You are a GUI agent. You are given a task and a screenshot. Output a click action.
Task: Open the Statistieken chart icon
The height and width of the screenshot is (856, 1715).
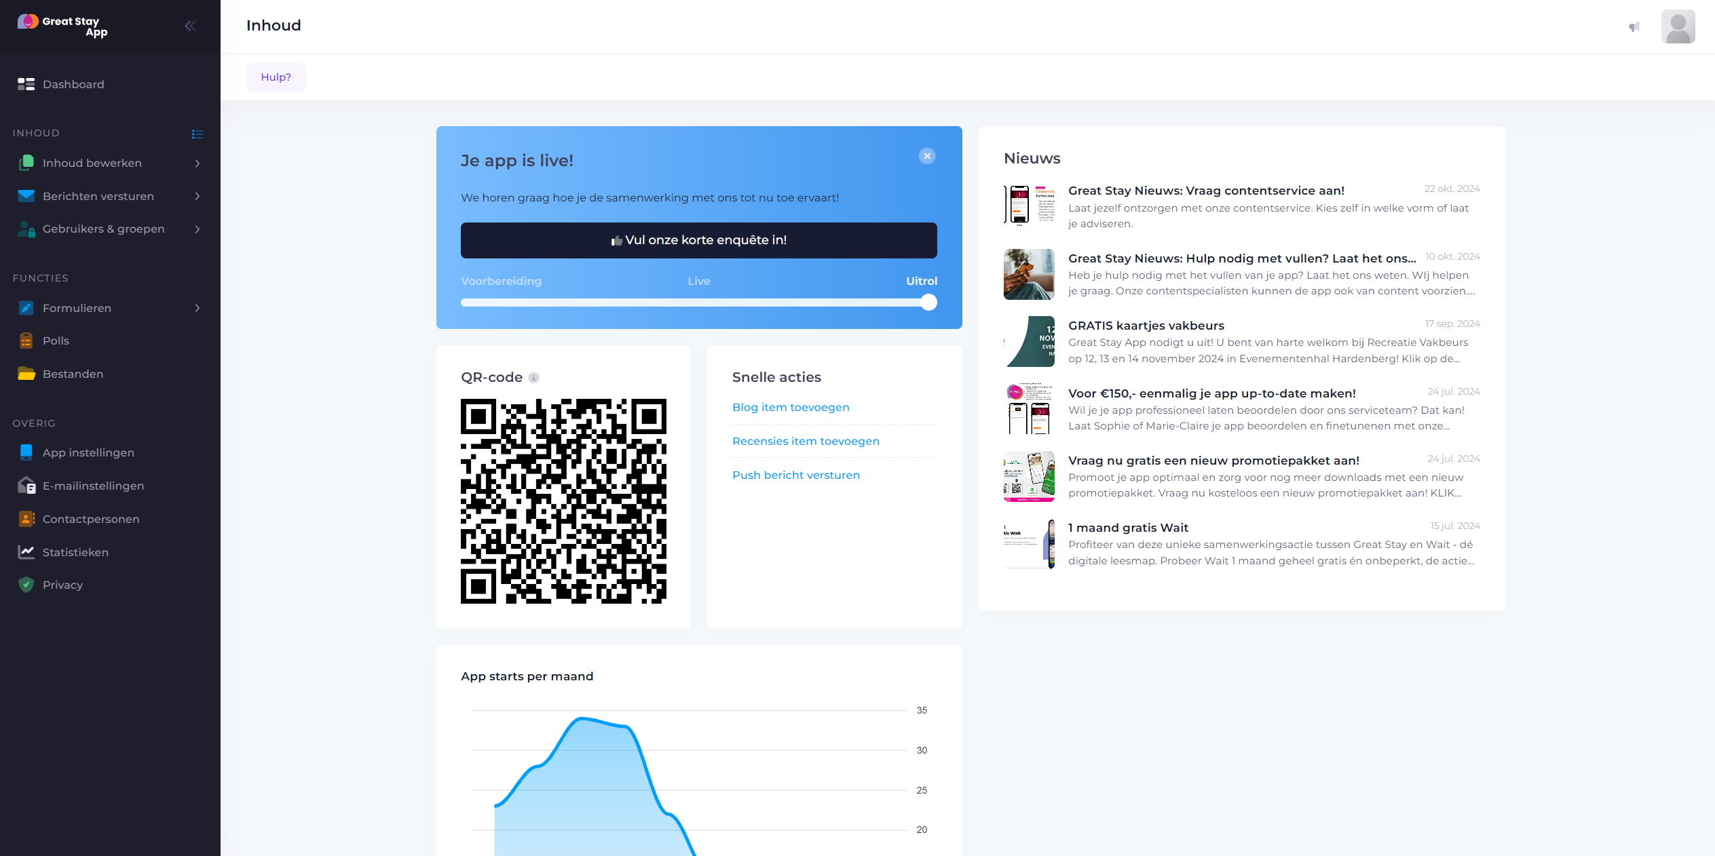point(26,552)
